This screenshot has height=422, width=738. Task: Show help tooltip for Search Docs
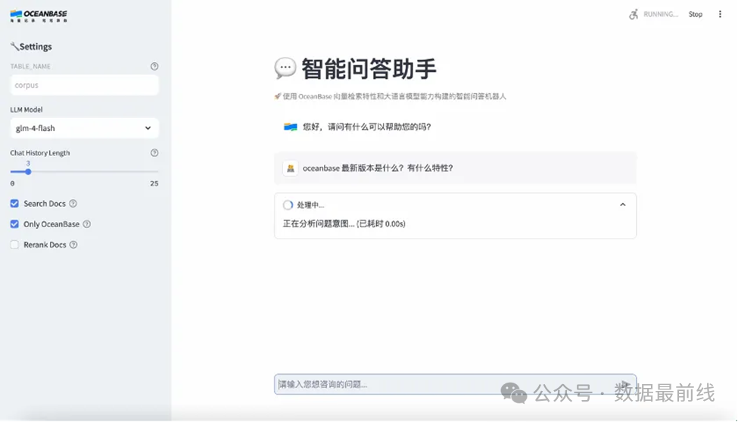73,204
